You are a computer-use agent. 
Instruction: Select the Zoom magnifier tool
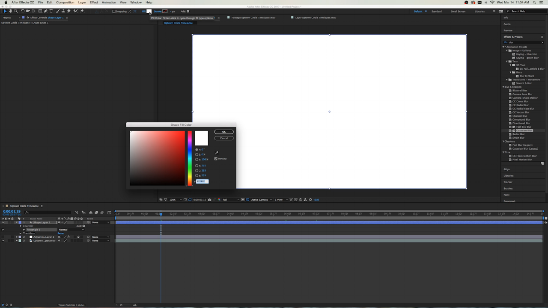[16, 11]
